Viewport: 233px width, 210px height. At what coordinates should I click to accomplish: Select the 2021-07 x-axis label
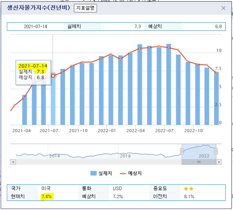click(x=49, y=131)
